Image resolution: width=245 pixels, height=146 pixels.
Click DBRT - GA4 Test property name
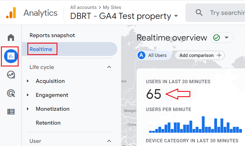pos(120,16)
